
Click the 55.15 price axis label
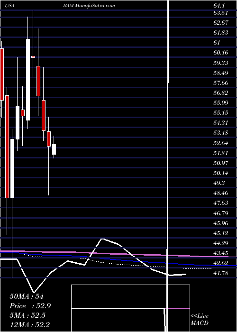pyautogui.click(x=221, y=113)
